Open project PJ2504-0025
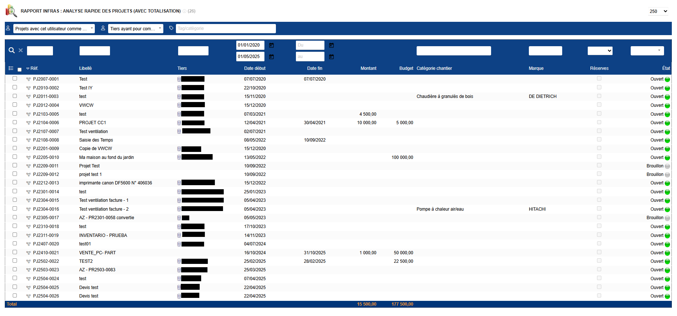 (46, 288)
